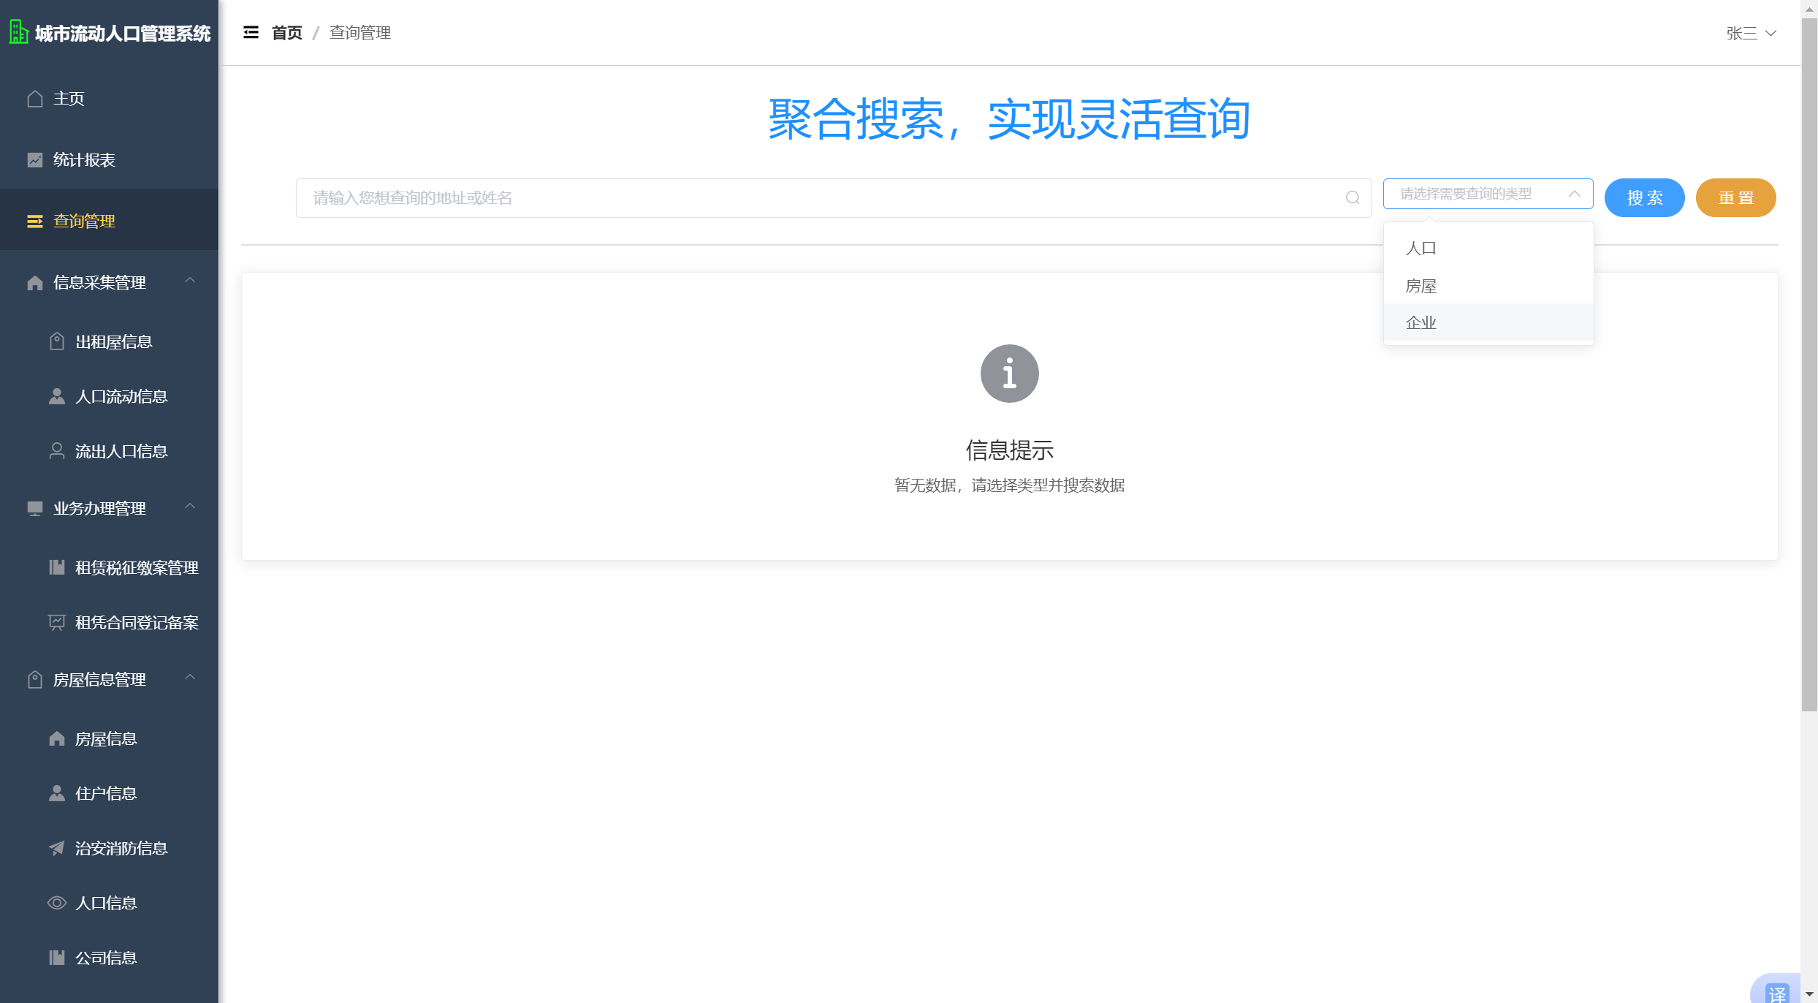Image resolution: width=1818 pixels, height=1003 pixels.
Task: Click the orange 重置 button
Action: tap(1735, 197)
